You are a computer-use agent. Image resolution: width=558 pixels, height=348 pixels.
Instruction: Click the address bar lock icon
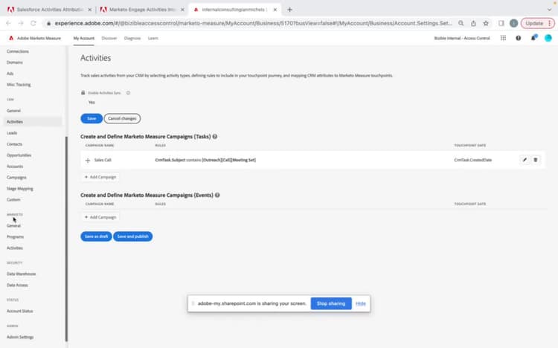point(49,23)
